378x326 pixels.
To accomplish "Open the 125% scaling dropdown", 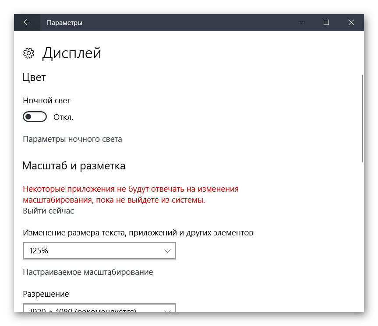I will [x=99, y=251].
